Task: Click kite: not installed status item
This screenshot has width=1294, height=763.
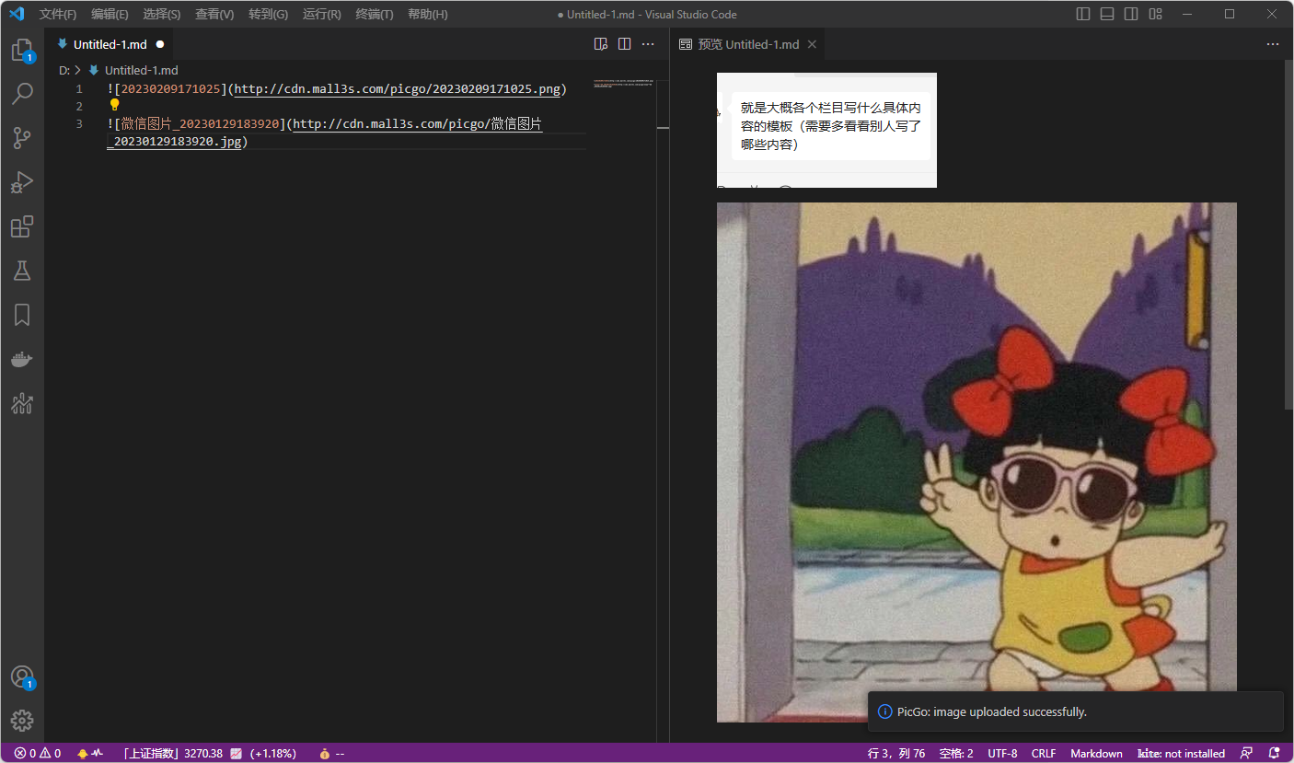Action: [x=1182, y=753]
